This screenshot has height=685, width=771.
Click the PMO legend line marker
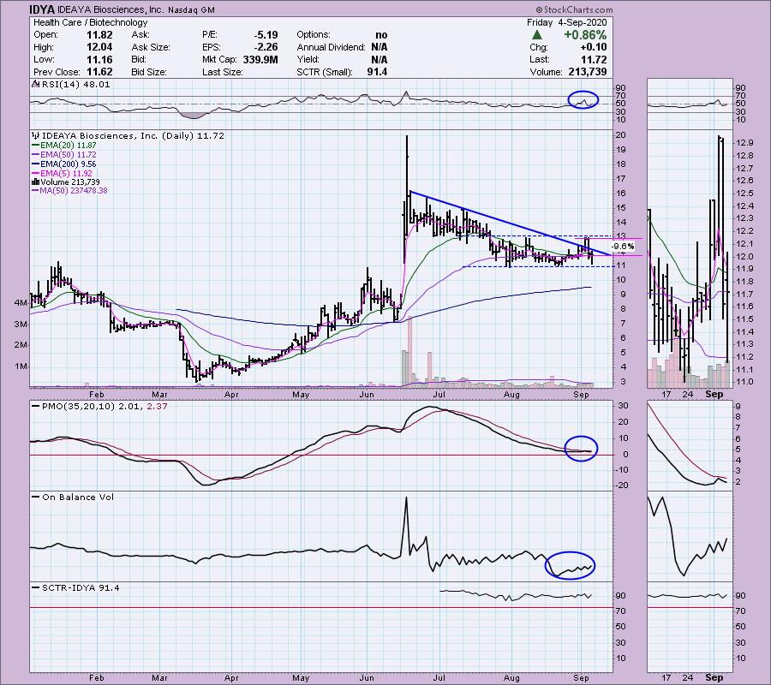pos(35,407)
